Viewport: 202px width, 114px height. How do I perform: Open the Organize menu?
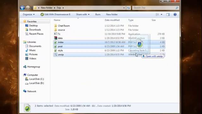[x=29, y=14]
